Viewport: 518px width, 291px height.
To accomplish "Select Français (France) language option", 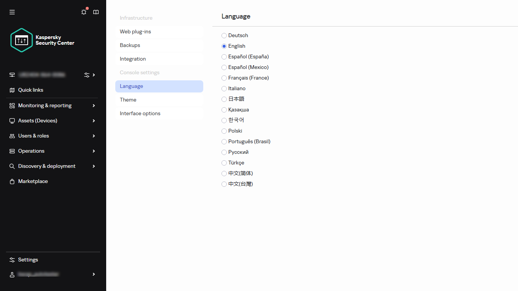I will point(224,78).
